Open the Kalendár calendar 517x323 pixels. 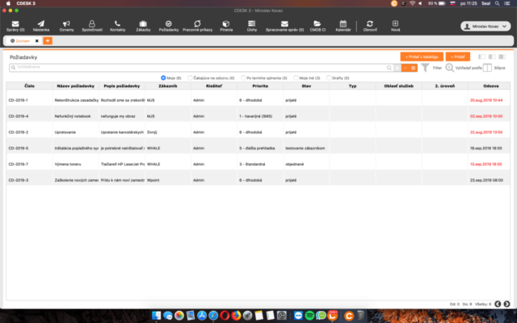[343, 26]
